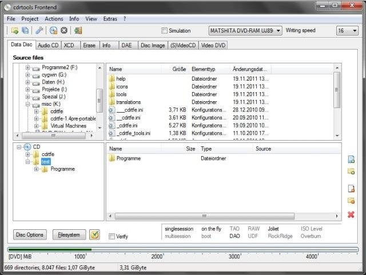Switch to the Disc Image tab
The height and width of the screenshot is (275, 366).
pyautogui.click(x=153, y=45)
